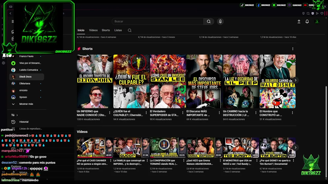Viewport: 328px width, 184px height.
Task: Click title 'La CONSPIRACIÓN que TERMINÓ siendo REAL'
Action: coord(164,162)
